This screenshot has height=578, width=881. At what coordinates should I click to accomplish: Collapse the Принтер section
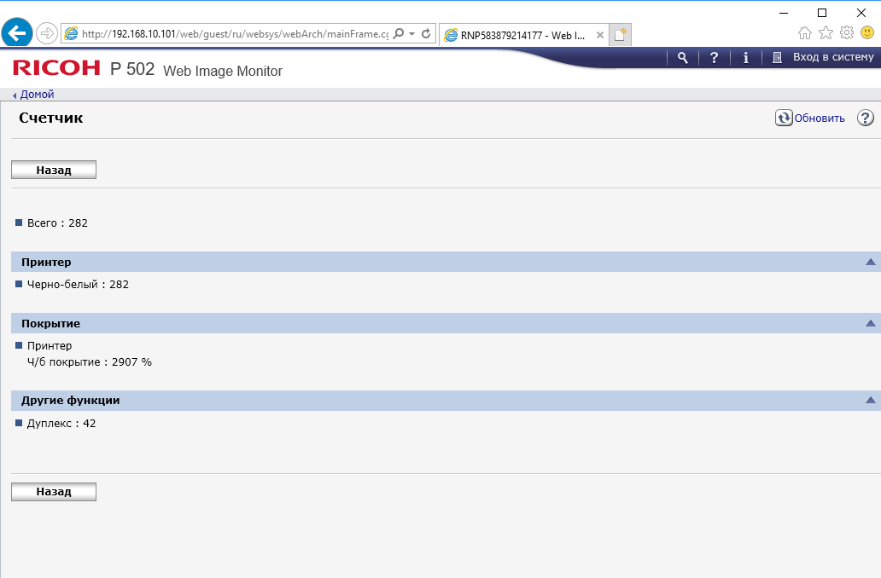[x=870, y=262]
